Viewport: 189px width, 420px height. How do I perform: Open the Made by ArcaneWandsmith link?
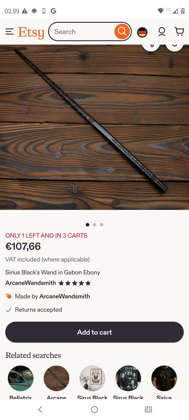(65, 296)
